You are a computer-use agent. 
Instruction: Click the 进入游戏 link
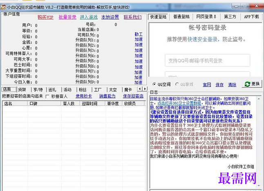89,17
